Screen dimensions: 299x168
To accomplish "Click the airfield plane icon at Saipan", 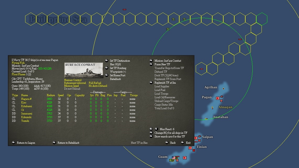I will point(199,136).
